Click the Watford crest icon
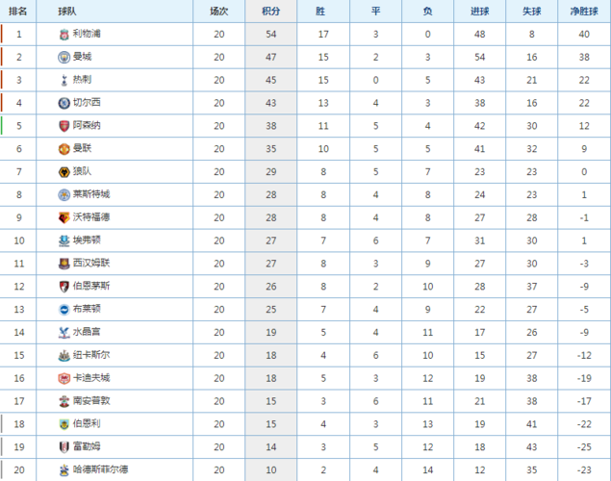This screenshot has width=611, height=481. coord(64,217)
